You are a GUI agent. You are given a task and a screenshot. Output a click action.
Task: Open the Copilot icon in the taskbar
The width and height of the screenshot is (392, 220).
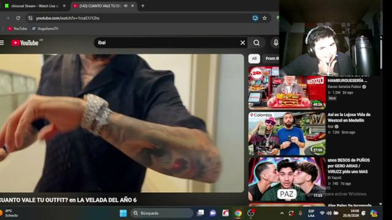point(374,213)
